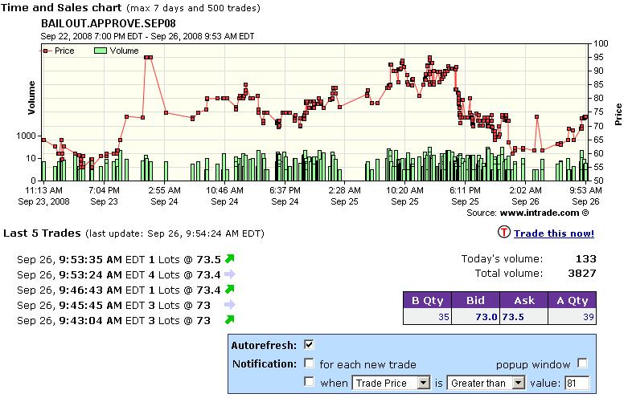Disable the Autorefresh checkbox
The height and width of the screenshot is (410, 628).
click(309, 345)
